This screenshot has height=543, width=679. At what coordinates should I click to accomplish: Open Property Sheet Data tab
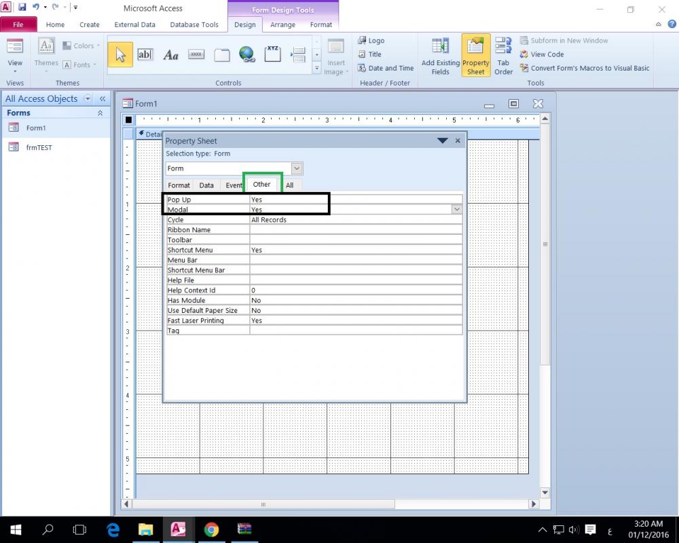[206, 185]
